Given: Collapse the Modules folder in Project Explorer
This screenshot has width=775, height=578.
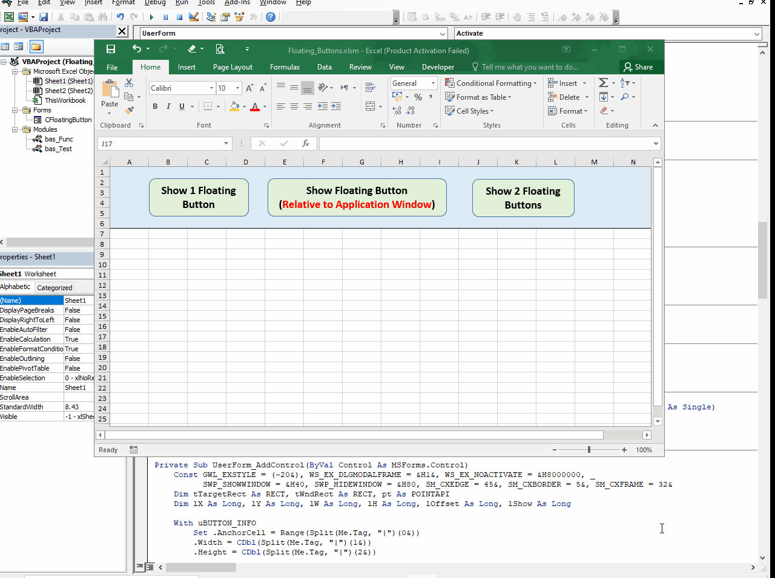Looking at the screenshot, I should pyautogui.click(x=14, y=129).
